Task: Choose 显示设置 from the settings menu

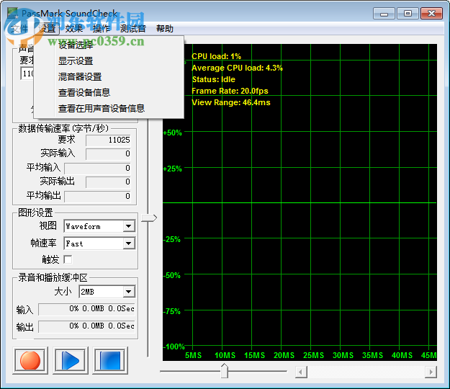Action: point(109,61)
